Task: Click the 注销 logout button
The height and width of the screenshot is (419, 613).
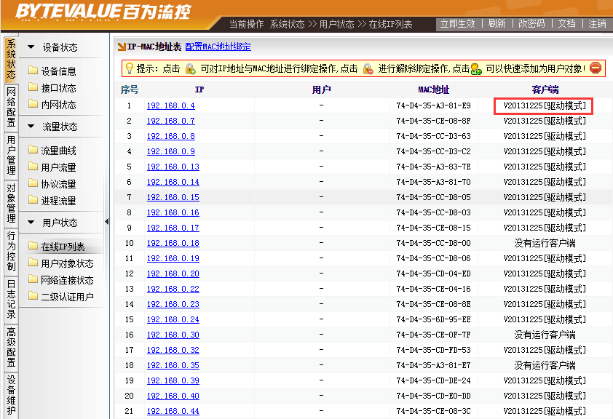Action: [x=597, y=24]
